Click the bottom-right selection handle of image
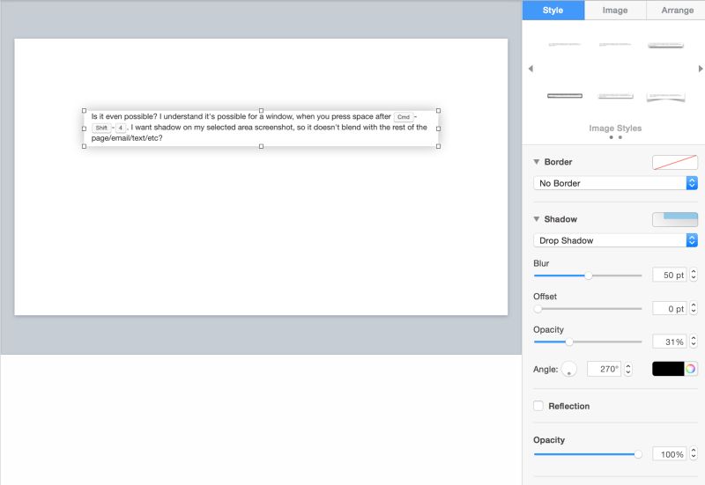This screenshot has height=485, width=705. (438, 146)
